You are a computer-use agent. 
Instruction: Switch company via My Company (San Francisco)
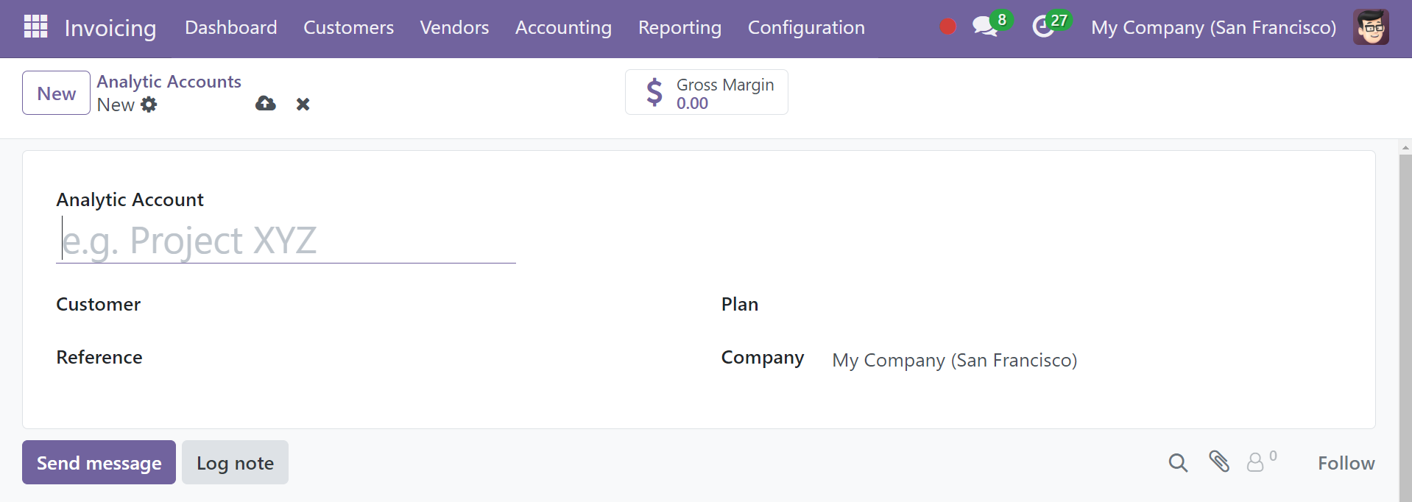coord(1213,27)
